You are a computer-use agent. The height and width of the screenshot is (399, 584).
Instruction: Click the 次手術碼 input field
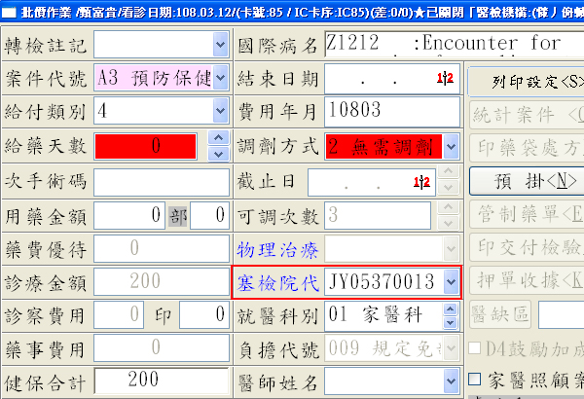162,181
